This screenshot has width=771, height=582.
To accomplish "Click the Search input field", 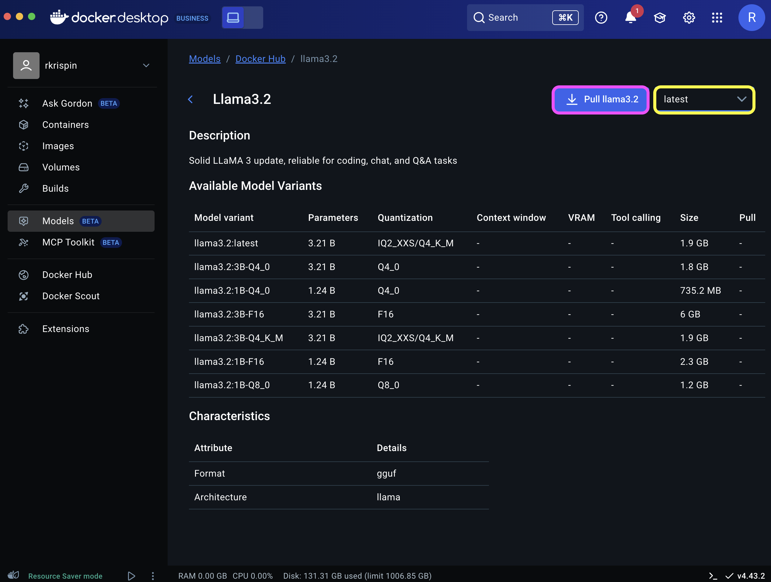I will pos(525,17).
